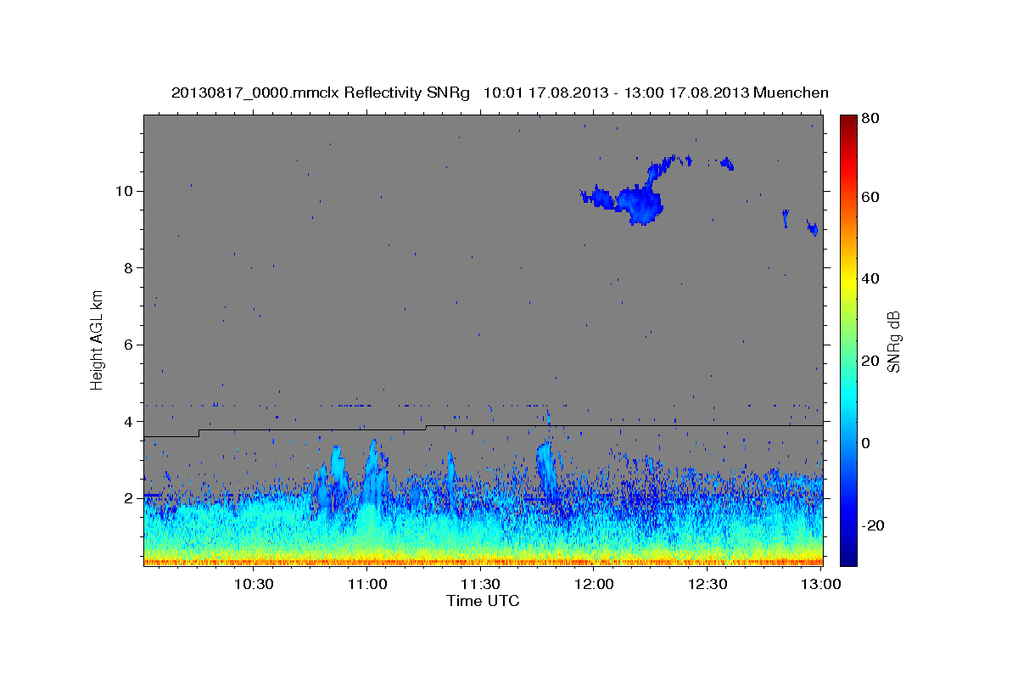Click the 'Time UTC' axis label
Viewport: 1018px width, 679px height.
click(x=483, y=601)
